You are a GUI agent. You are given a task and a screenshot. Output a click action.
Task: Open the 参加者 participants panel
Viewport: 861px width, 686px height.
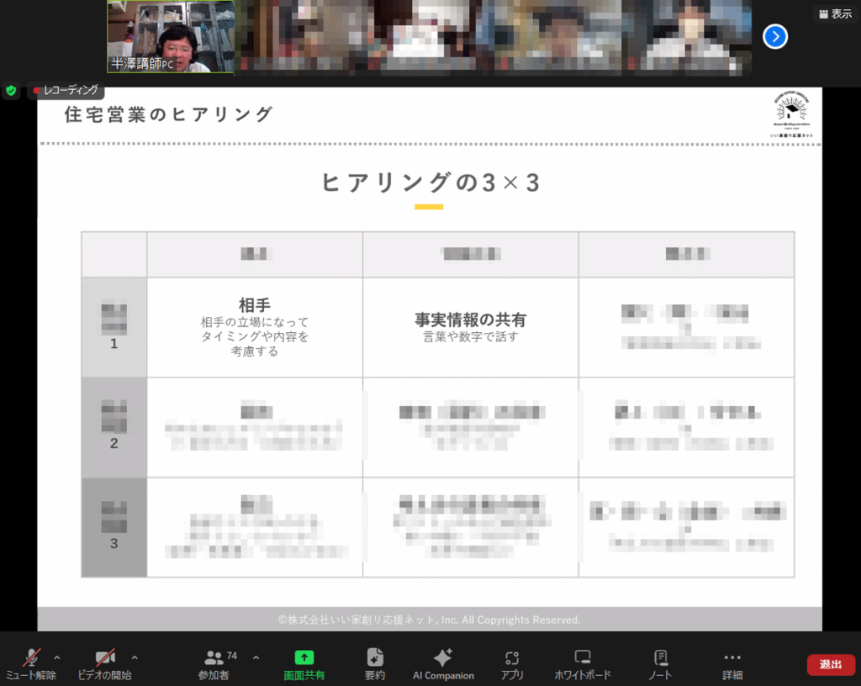[215, 662]
